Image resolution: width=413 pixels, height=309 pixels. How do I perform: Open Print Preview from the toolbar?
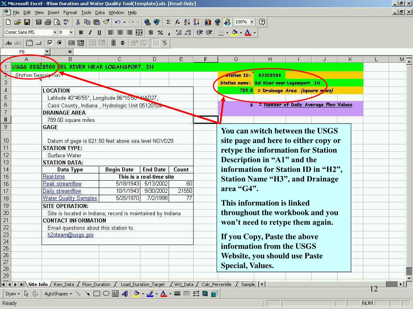point(57,22)
